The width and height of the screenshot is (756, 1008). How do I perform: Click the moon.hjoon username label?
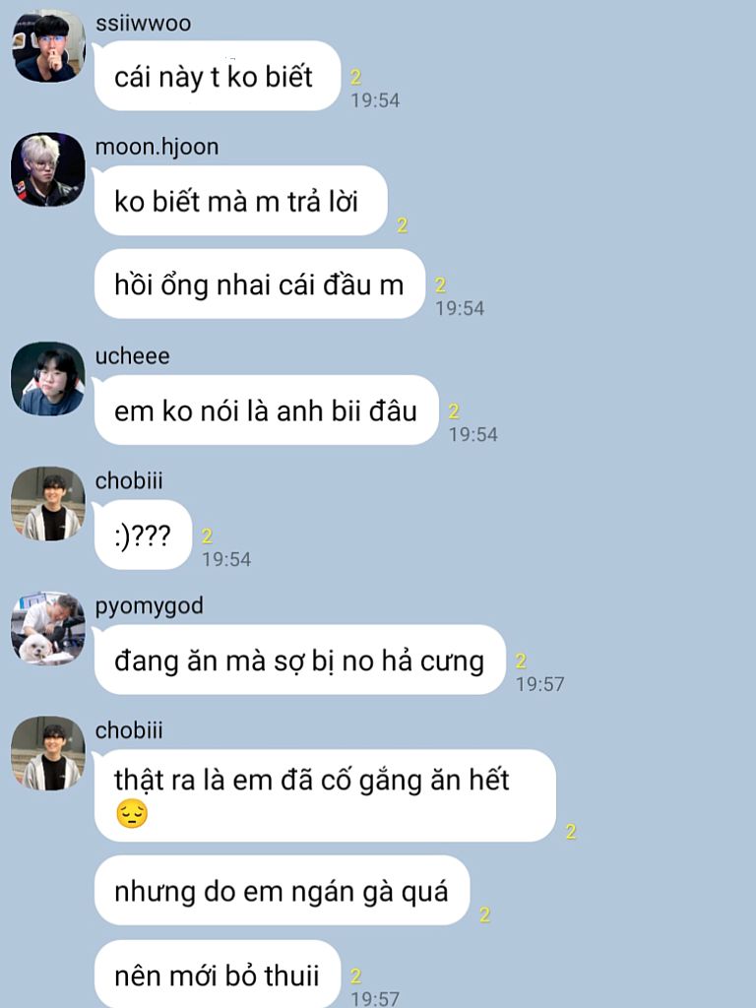point(157,148)
